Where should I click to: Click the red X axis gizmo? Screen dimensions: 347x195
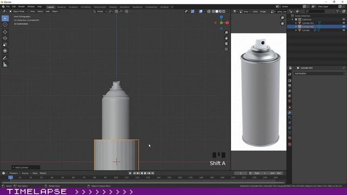227,23
